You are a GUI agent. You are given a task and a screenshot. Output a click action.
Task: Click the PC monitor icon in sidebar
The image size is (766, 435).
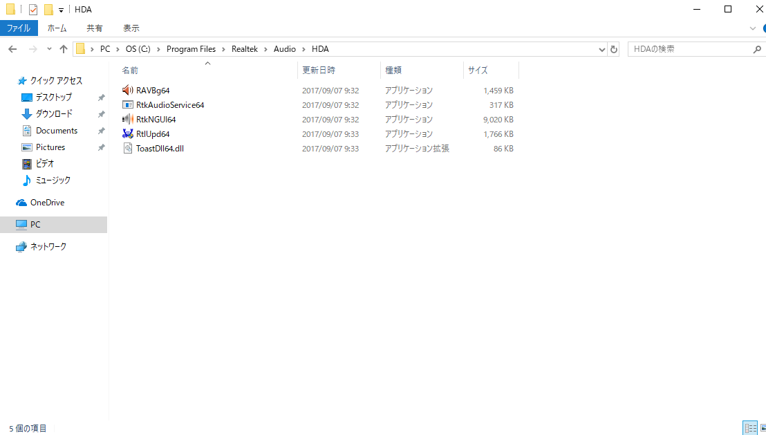(21, 224)
